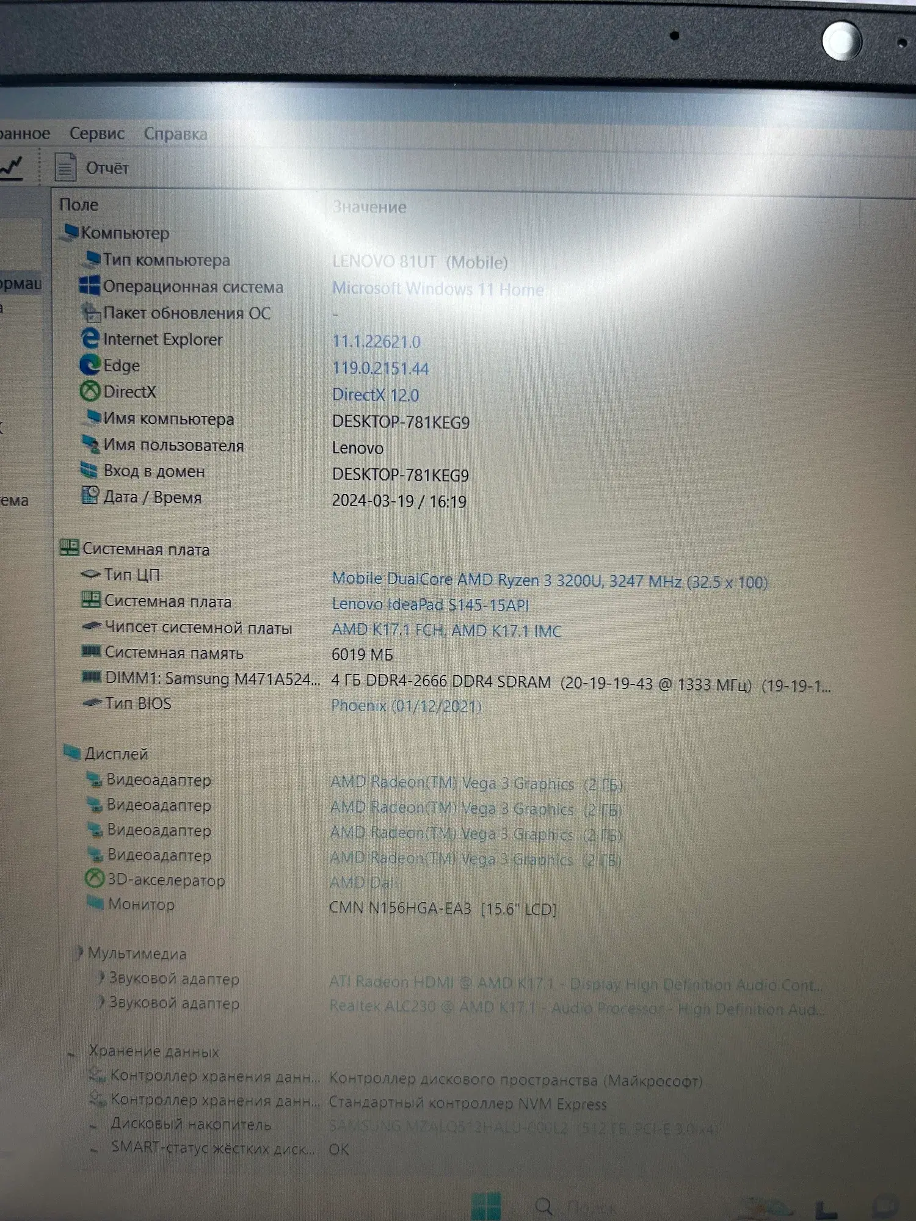Open the 119.0.2151.44 Edge version link

pos(380,368)
